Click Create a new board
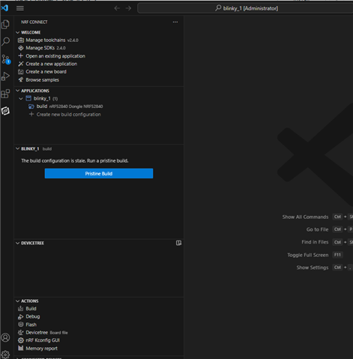The height and width of the screenshot is (359, 353). click(42, 72)
